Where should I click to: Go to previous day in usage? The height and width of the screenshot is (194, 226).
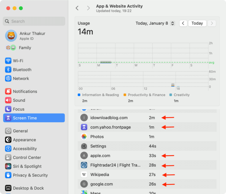[183, 23]
